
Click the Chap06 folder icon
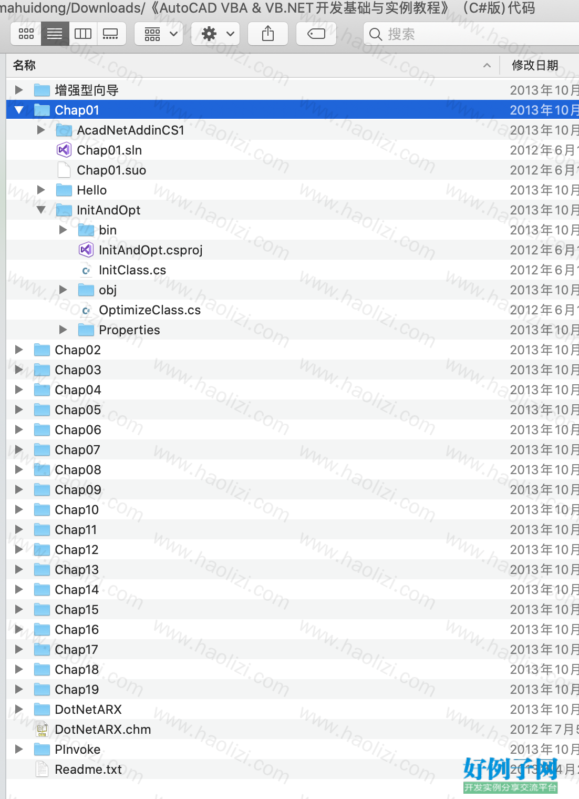click(42, 429)
